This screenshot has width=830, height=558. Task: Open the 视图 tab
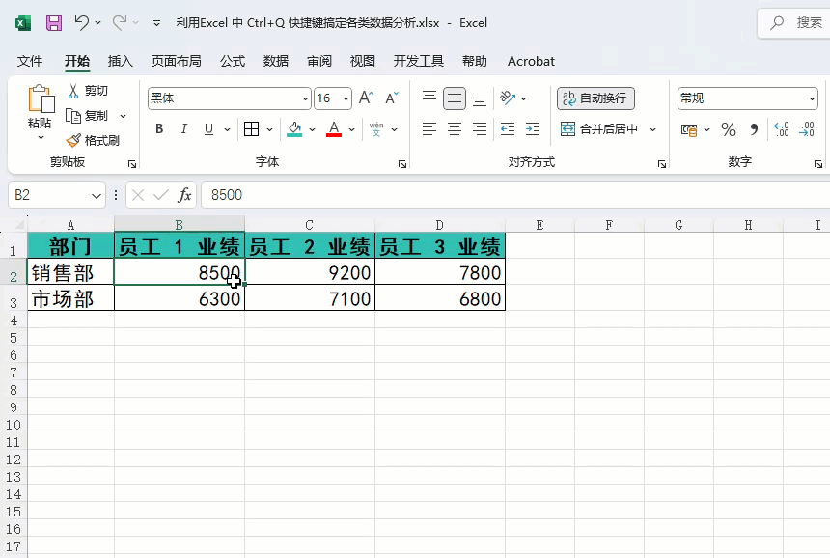coord(363,61)
